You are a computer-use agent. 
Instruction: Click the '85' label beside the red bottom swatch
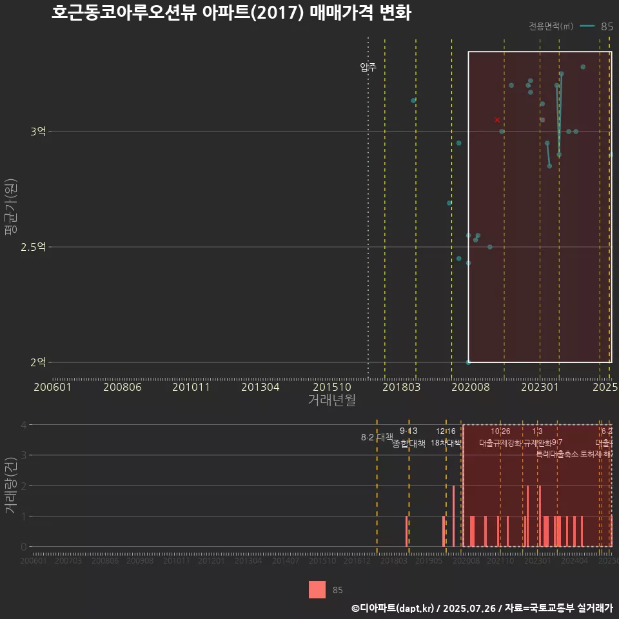point(337,590)
